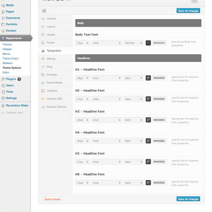Click the Styling palette icon
The height and width of the screenshot is (212, 212).
(x=43, y=59)
